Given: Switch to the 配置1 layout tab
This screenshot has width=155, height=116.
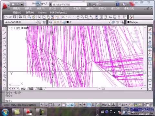Looking at the screenshot, I should (x=31, y=89).
